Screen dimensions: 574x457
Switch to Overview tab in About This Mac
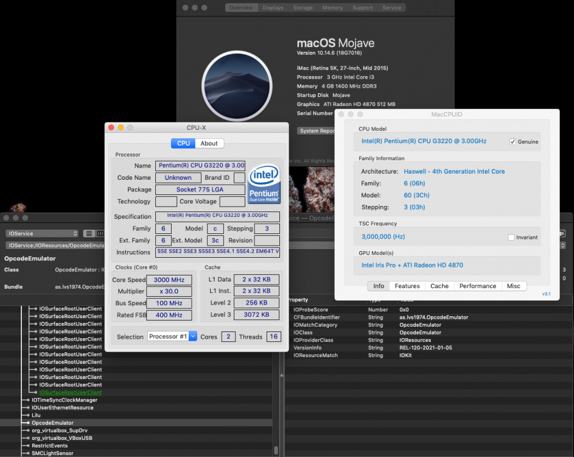pyautogui.click(x=241, y=8)
